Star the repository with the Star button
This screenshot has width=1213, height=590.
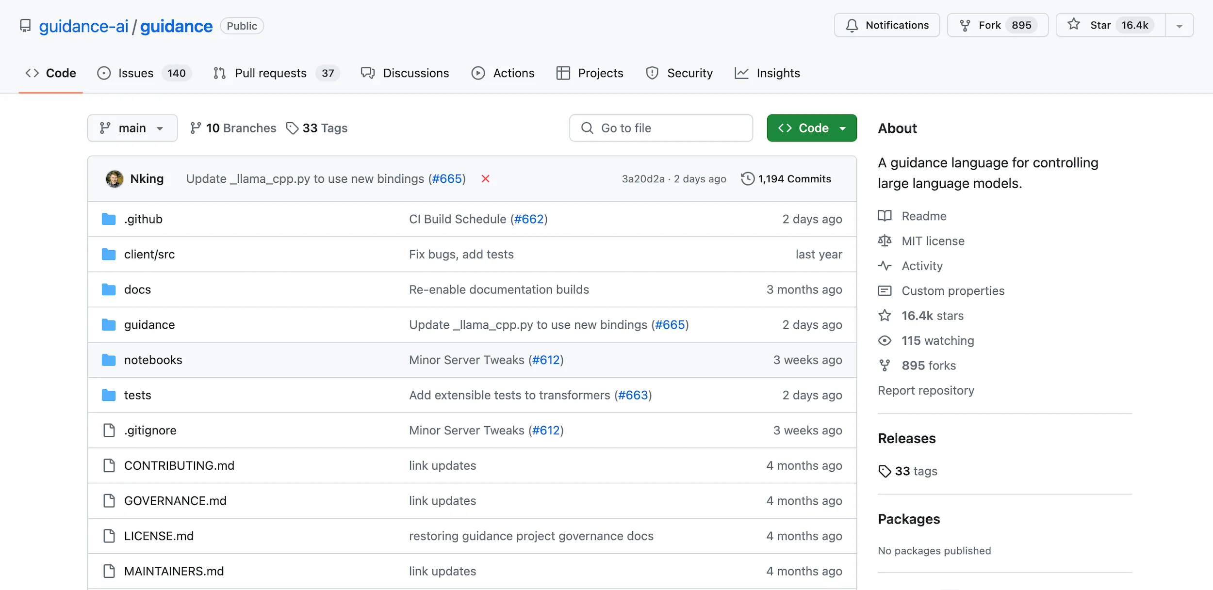[1111, 25]
